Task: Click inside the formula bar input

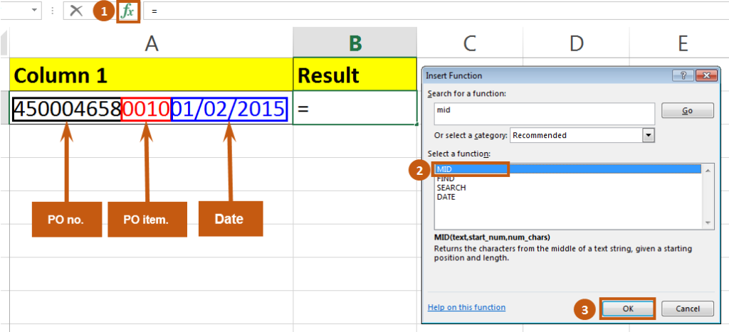Action: pos(427,11)
